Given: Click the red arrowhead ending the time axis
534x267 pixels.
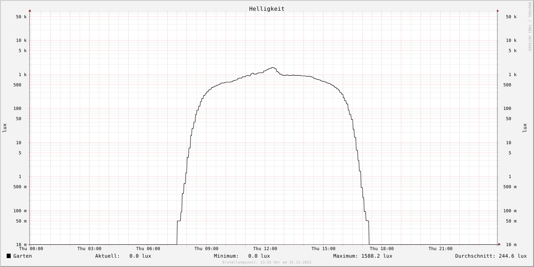Looking at the screenshot, I should (499, 244).
